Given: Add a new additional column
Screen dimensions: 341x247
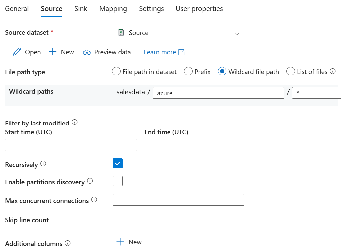Looking at the screenshot, I should 129,242.
